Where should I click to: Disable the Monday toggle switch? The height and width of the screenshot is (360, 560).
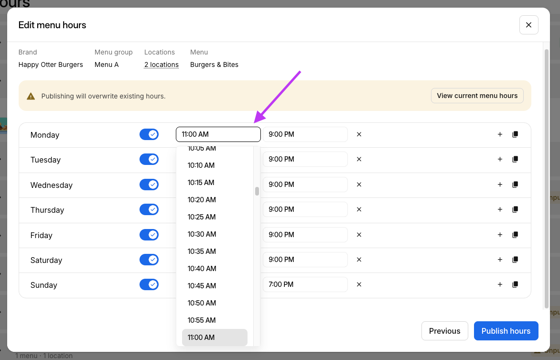(149, 134)
